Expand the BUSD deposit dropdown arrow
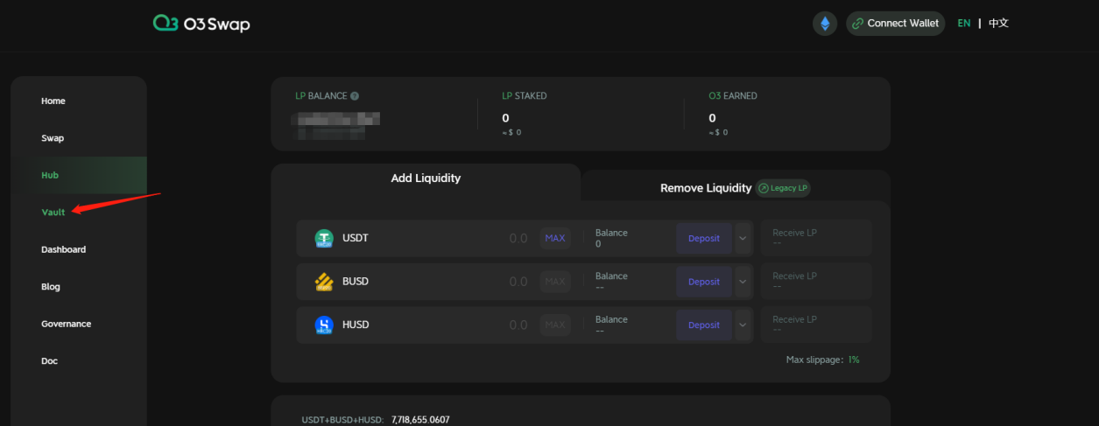Image resolution: width=1099 pixels, height=426 pixels. pyautogui.click(x=743, y=282)
